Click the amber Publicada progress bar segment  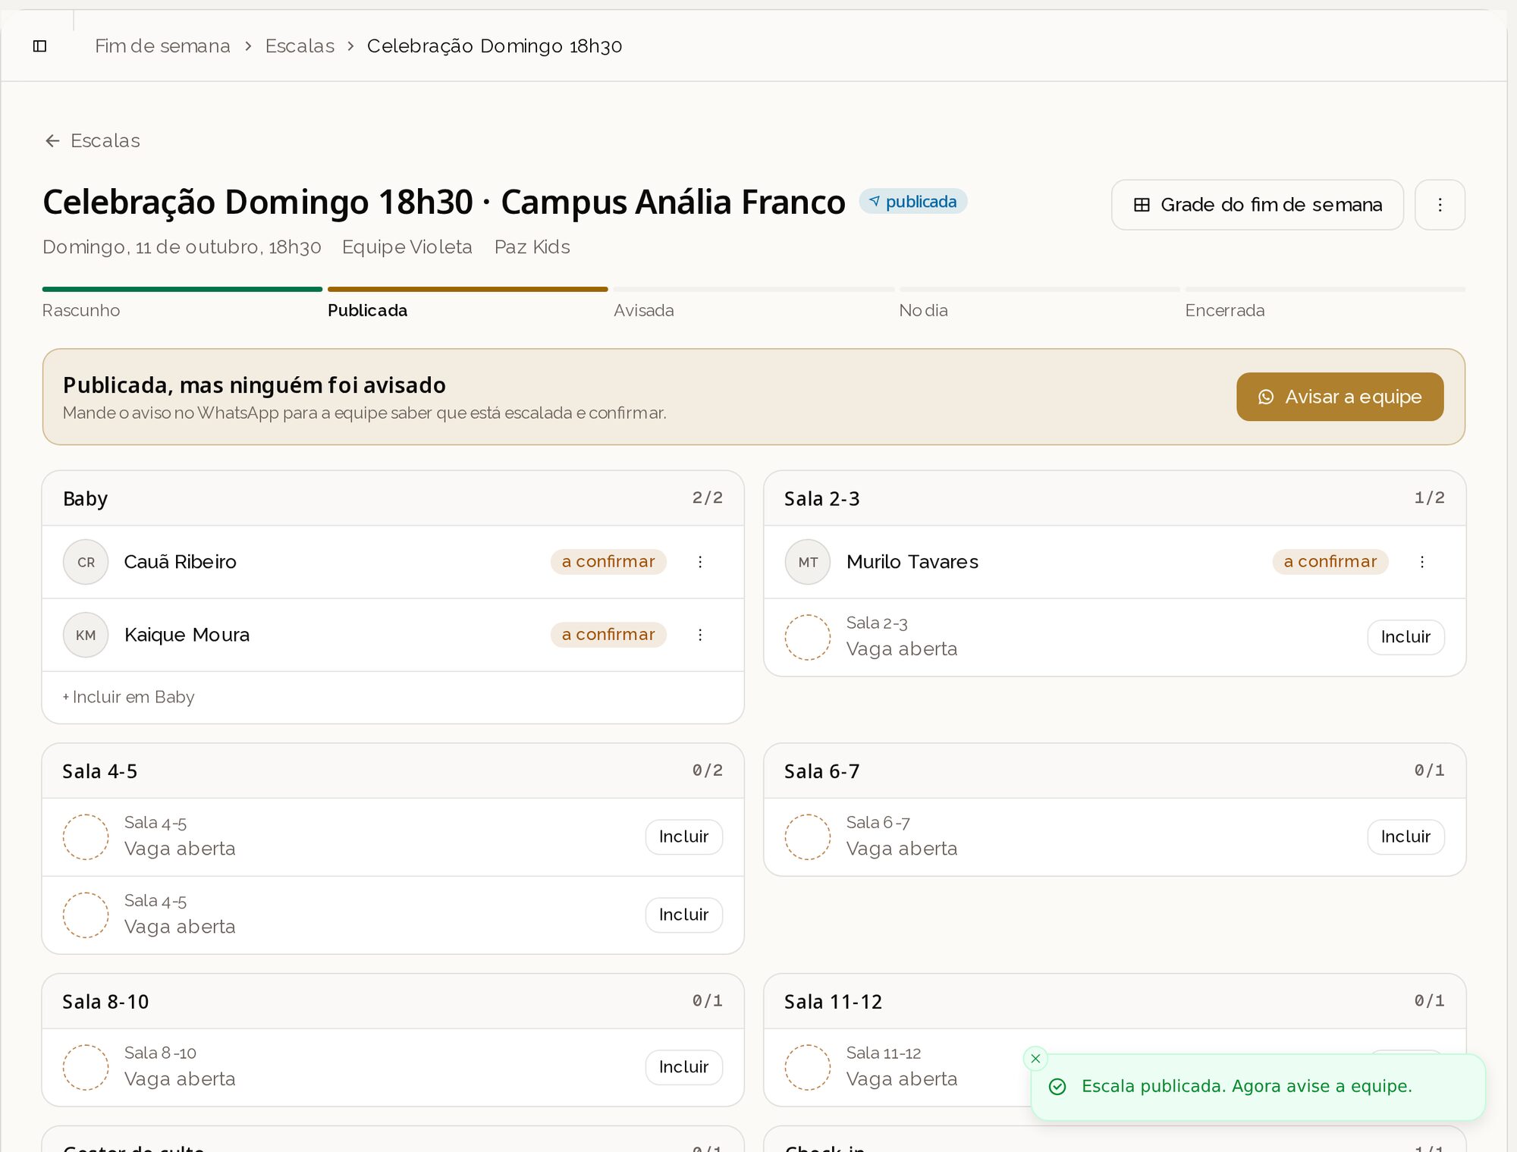click(468, 289)
